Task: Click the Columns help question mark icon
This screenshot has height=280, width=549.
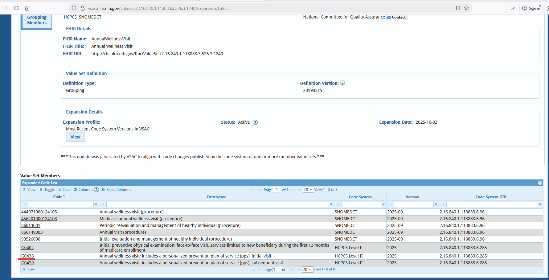Action: click(x=96, y=190)
